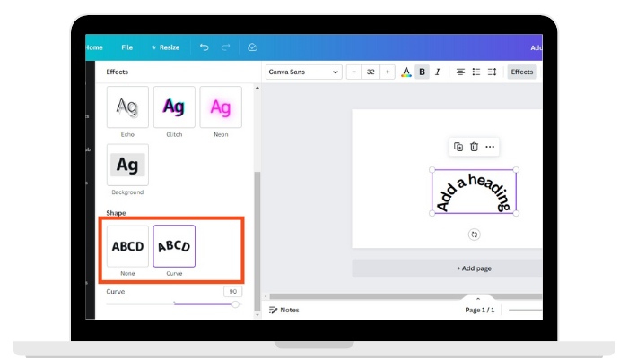Click the effects panel scroll up arrow

pos(257,88)
